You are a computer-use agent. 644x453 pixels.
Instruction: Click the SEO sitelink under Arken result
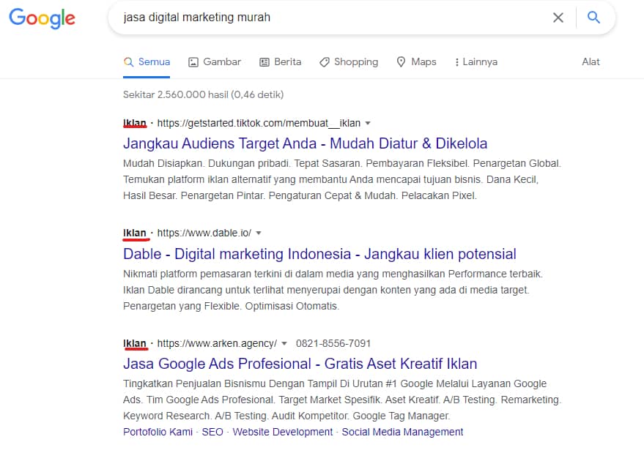click(212, 432)
